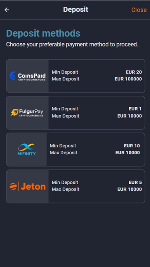Click the EUR 1 minimum deposit value
Screen dimensions: 150x267
tap(135, 109)
